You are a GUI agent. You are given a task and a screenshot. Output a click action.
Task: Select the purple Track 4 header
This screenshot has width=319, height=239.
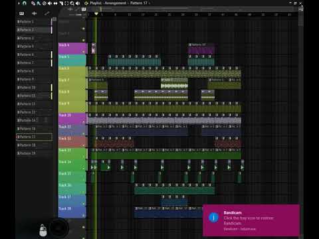(x=72, y=48)
